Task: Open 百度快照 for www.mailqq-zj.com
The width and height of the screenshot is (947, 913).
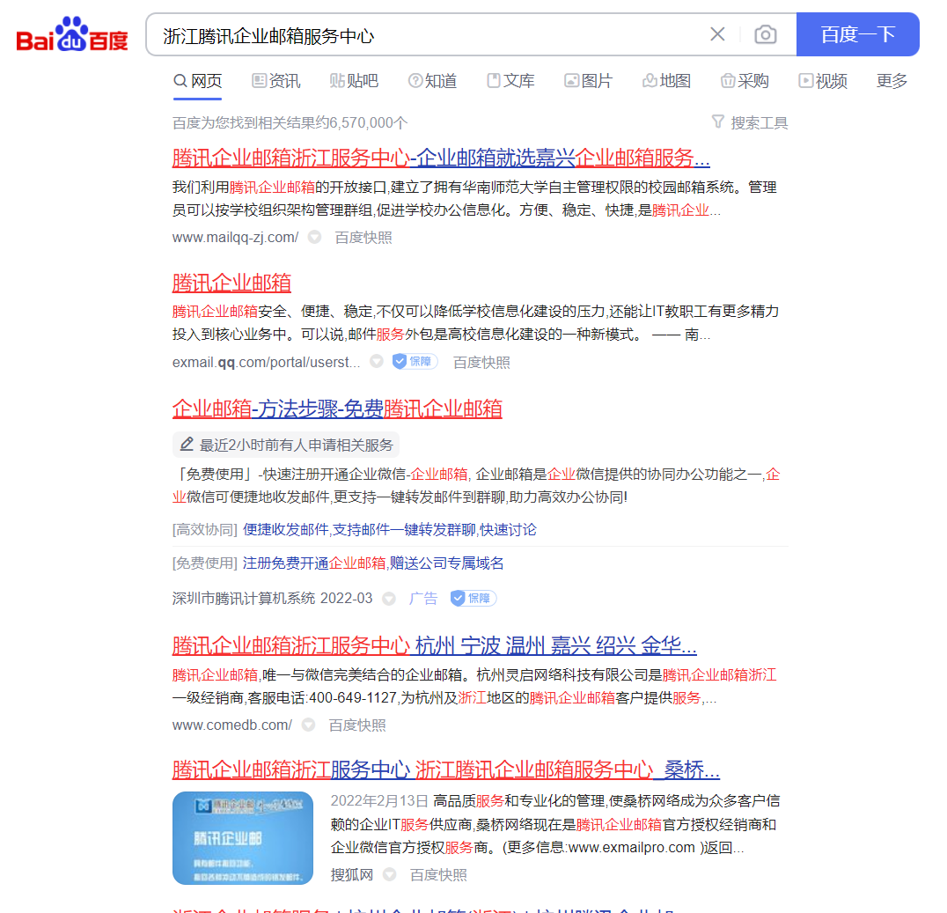Action: (363, 238)
